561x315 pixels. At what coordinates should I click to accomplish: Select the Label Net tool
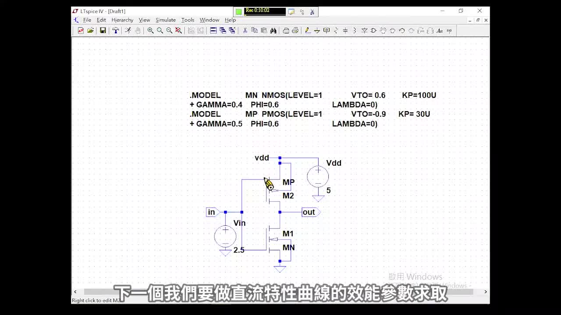327,30
